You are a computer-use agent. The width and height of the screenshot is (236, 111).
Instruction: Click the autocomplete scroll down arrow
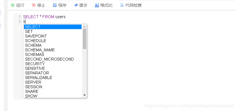pyautogui.click(x=85, y=95)
